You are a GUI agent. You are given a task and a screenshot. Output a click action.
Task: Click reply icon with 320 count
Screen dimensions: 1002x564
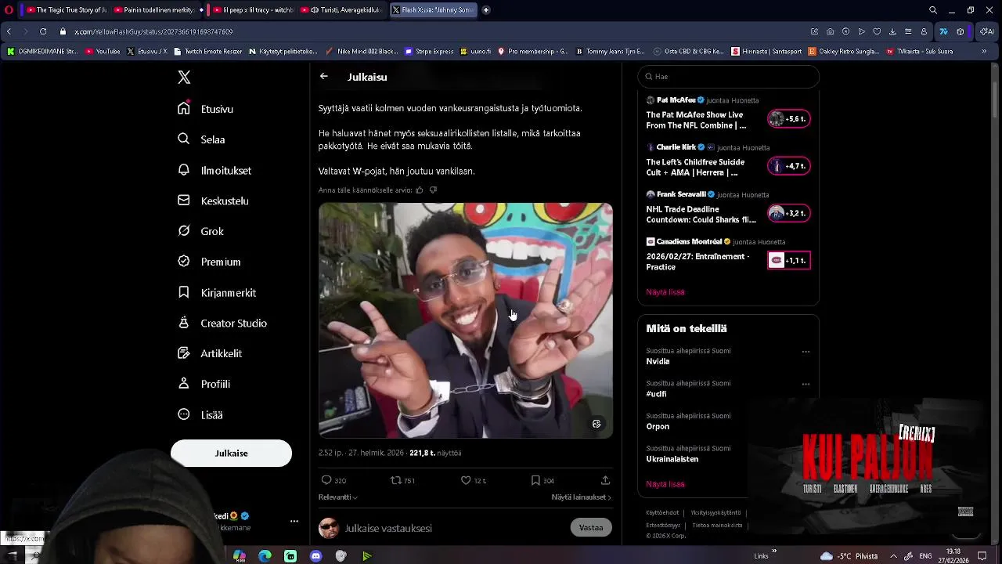pyautogui.click(x=326, y=480)
